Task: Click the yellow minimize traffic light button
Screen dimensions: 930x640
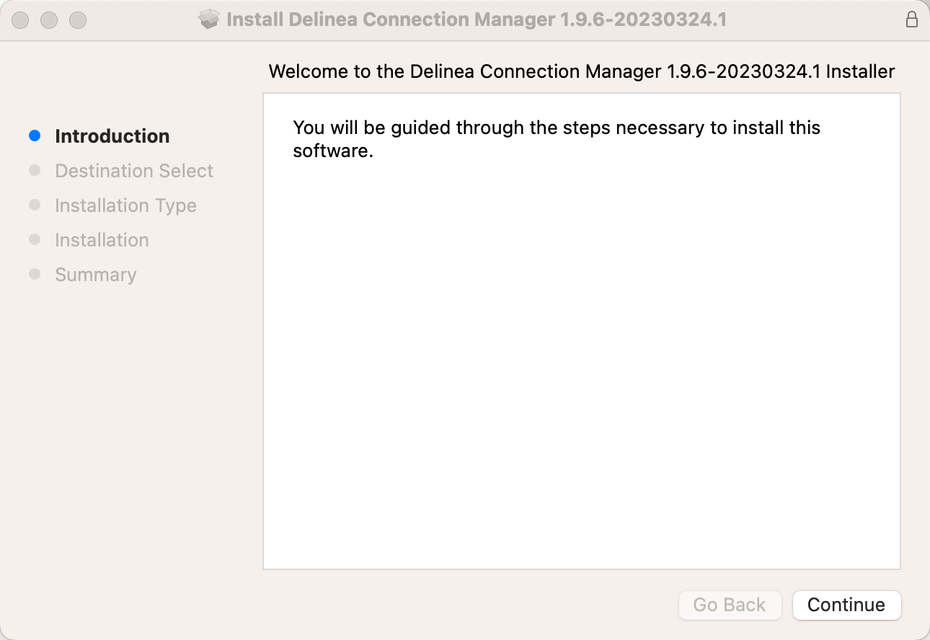Action: [x=49, y=19]
